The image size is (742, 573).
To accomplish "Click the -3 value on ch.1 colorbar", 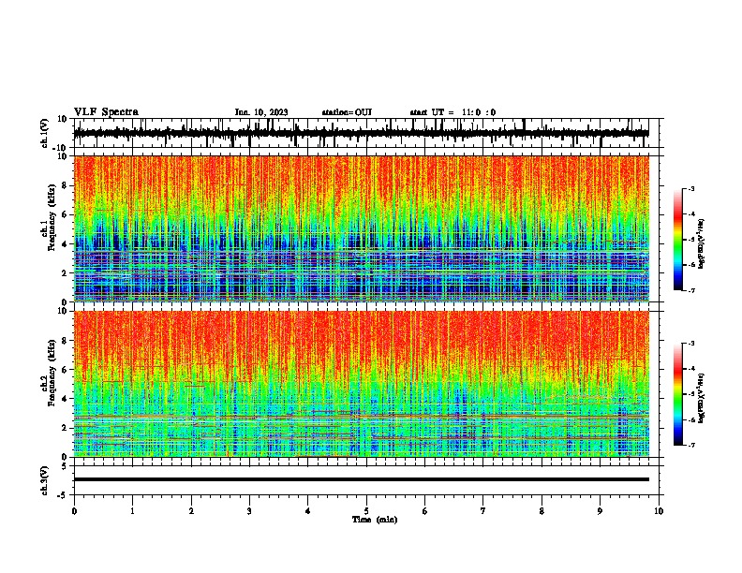I will click(691, 188).
